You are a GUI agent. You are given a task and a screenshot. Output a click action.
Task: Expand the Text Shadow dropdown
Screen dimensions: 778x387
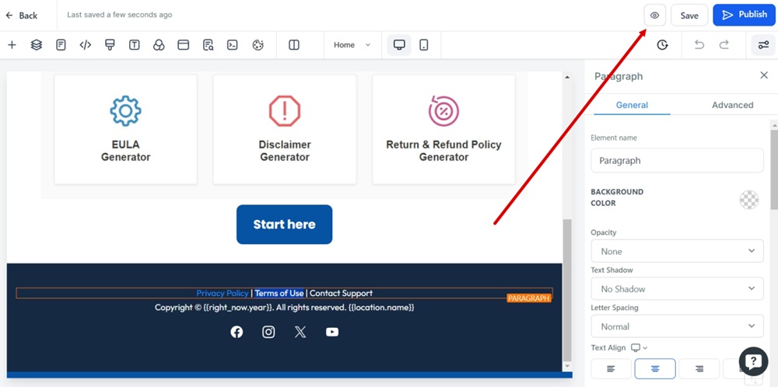point(678,289)
